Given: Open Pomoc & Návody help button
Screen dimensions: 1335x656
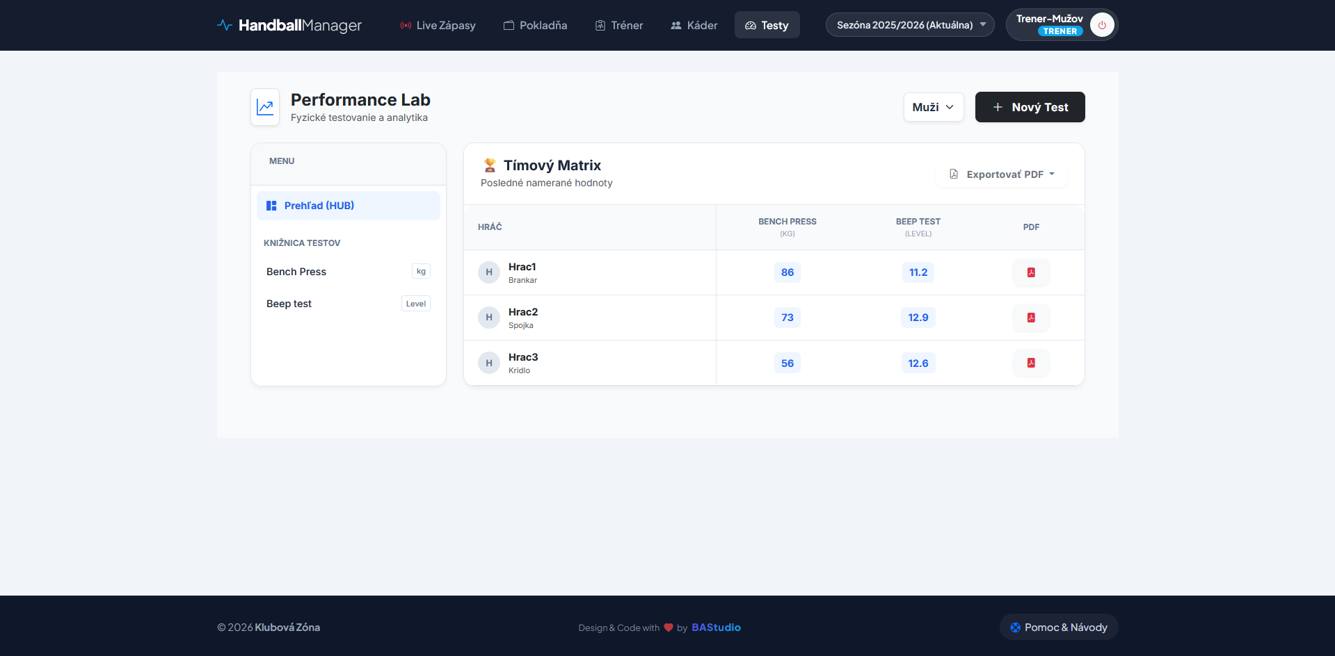Looking at the screenshot, I should tap(1058, 628).
